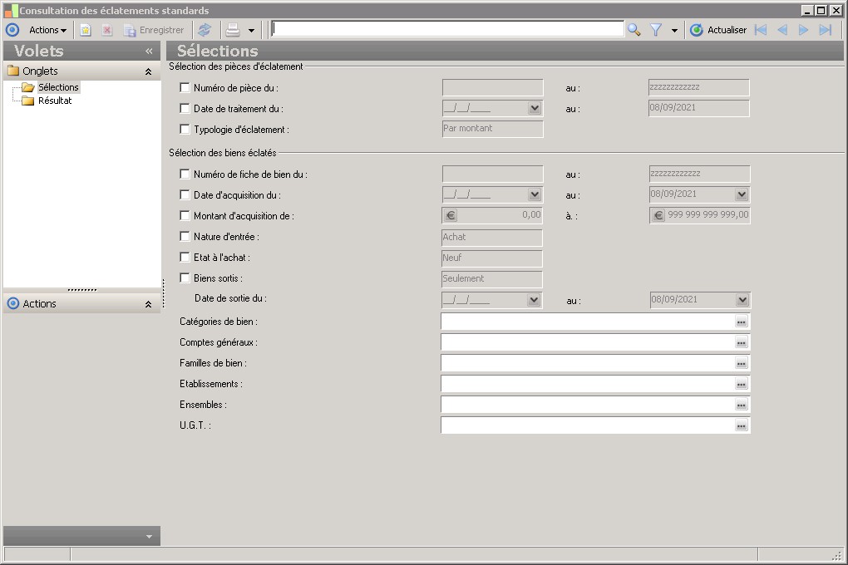Screen dimensions: 848x565
Task: Click the Achat nature d'entrée field
Action: click(x=492, y=238)
